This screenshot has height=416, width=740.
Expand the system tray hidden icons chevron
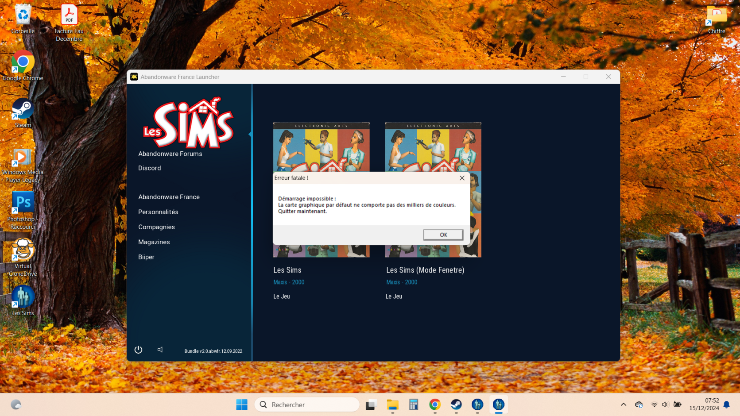624,404
